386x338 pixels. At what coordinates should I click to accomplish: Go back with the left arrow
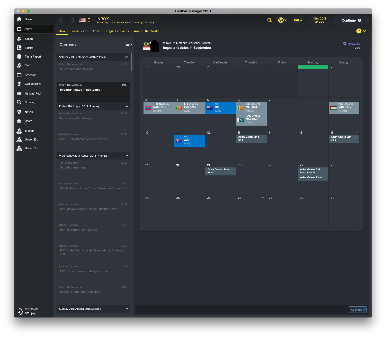tap(61, 20)
